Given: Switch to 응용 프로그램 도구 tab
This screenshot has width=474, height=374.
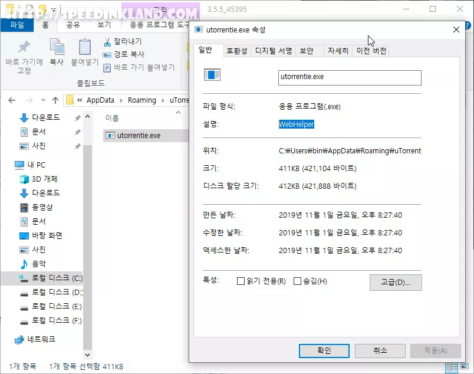Looking at the screenshot, I should click(159, 25).
